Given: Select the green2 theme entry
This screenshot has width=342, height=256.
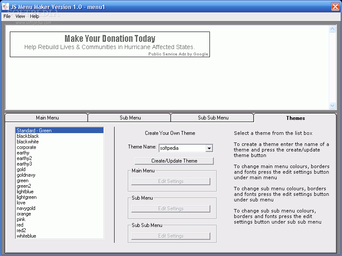Looking at the screenshot, I should 60,186.
